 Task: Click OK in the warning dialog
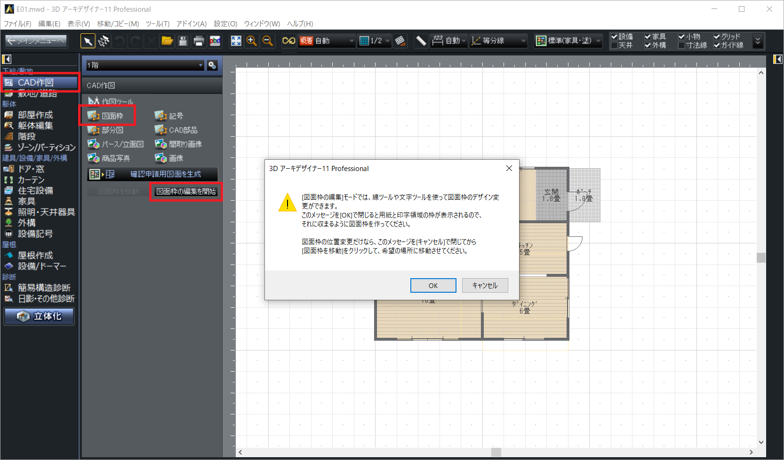click(x=433, y=286)
